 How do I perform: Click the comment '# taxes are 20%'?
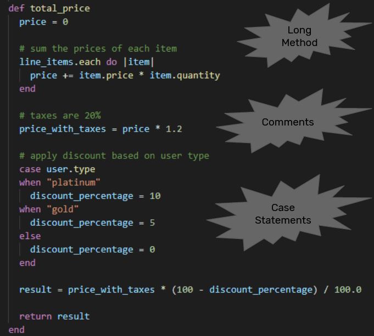[x=60, y=116]
